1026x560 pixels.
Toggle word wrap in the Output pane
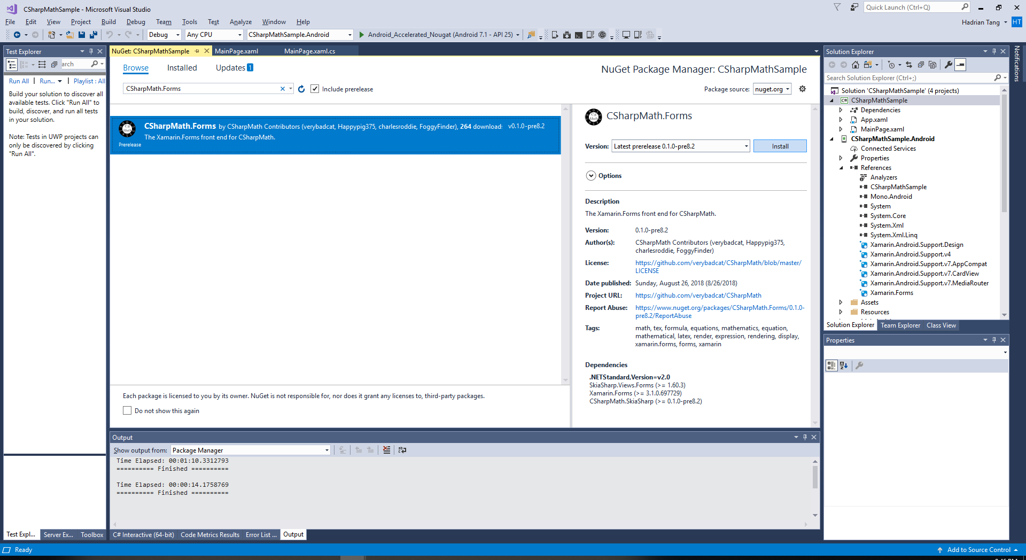[x=402, y=450]
